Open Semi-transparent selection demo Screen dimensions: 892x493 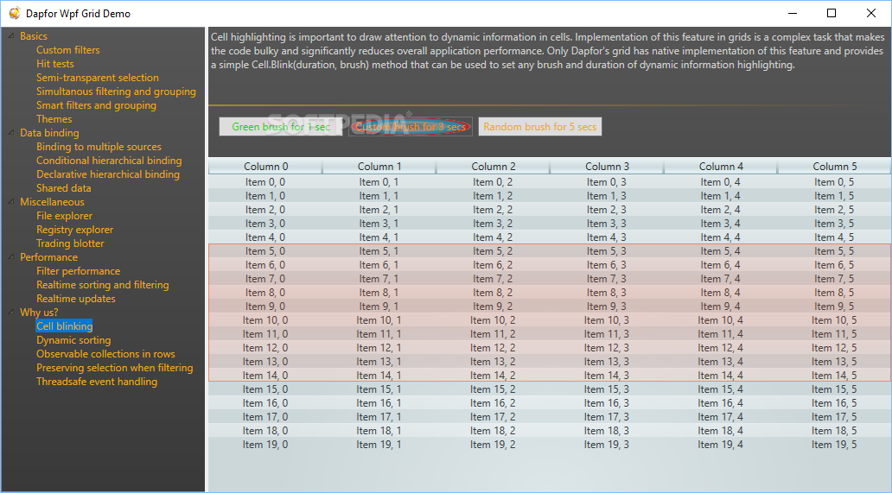pos(98,77)
